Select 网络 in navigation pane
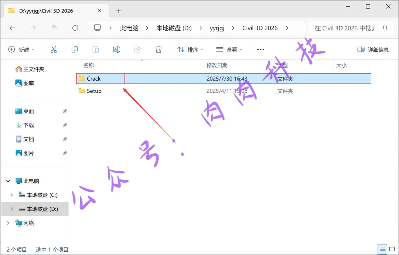This screenshot has width=399, height=255. tap(25, 223)
